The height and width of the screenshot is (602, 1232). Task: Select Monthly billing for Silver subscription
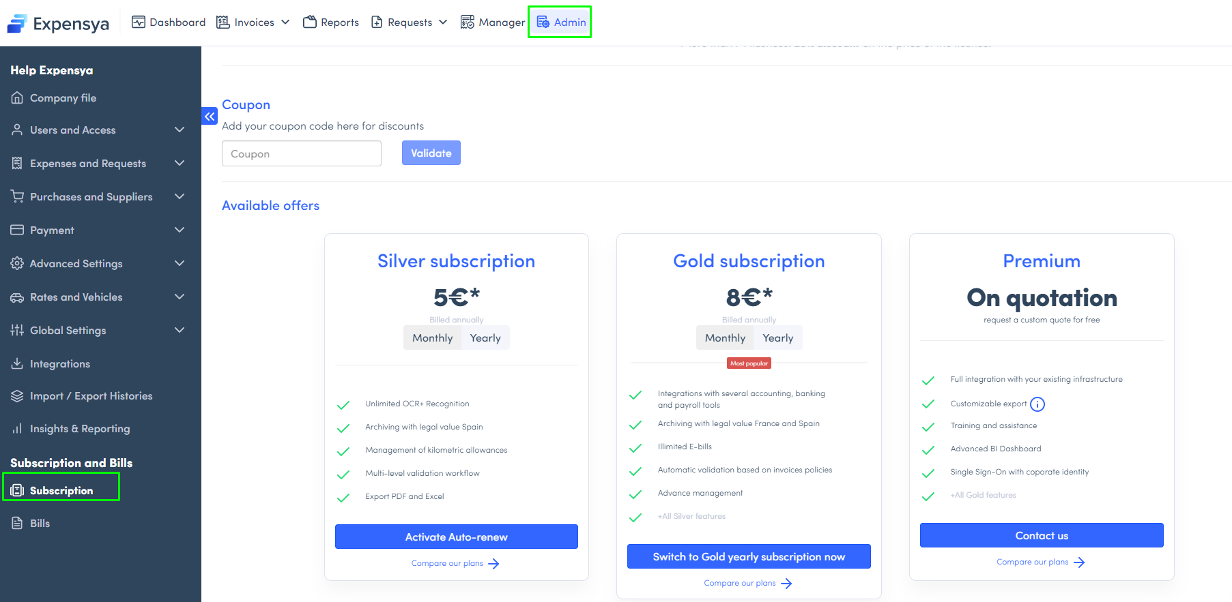coord(432,338)
